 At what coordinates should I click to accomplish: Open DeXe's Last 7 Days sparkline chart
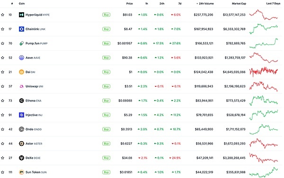[x=264, y=158]
